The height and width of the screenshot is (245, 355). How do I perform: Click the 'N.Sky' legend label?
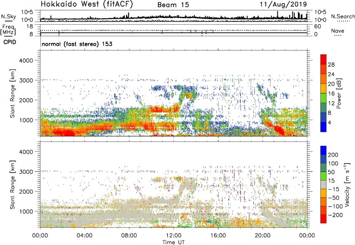click(8, 16)
